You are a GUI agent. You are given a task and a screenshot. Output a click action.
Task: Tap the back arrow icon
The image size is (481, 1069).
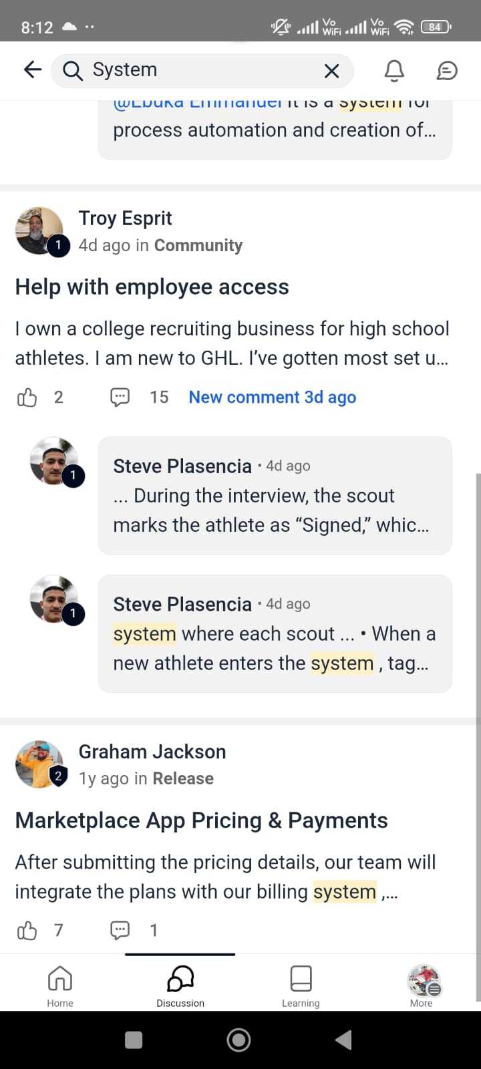[32, 69]
